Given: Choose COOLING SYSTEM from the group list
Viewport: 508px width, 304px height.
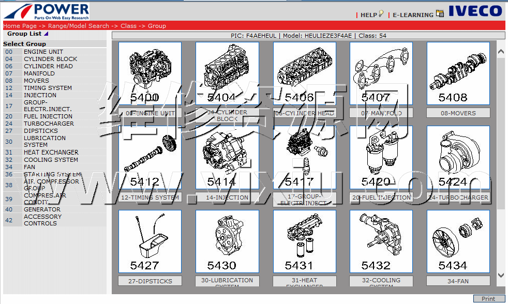Looking at the screenshot, I should coord(51,160).
